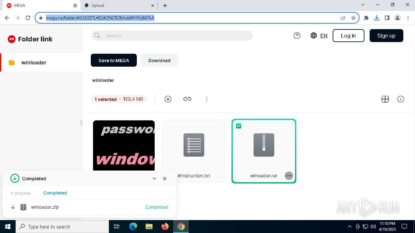
Task: Click the volume speaker tray icon
Action: tap(373, 227)
